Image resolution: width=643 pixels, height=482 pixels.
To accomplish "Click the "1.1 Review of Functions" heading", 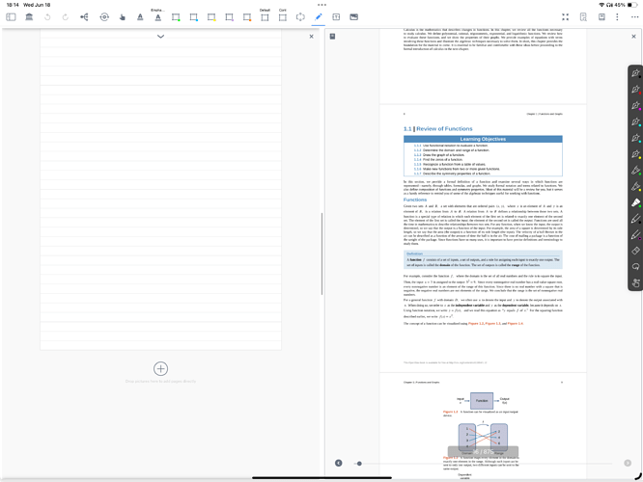I will click(438, 128).
